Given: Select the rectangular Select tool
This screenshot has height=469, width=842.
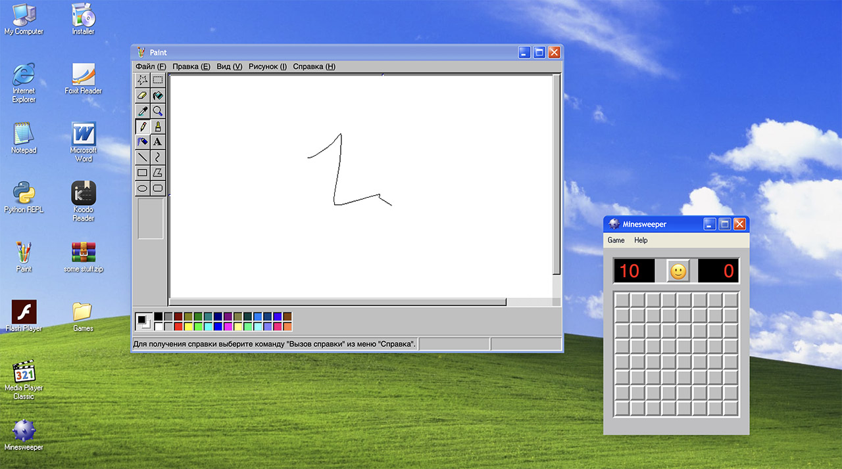Looking at the screenshot, I should (x=158, y=80).
